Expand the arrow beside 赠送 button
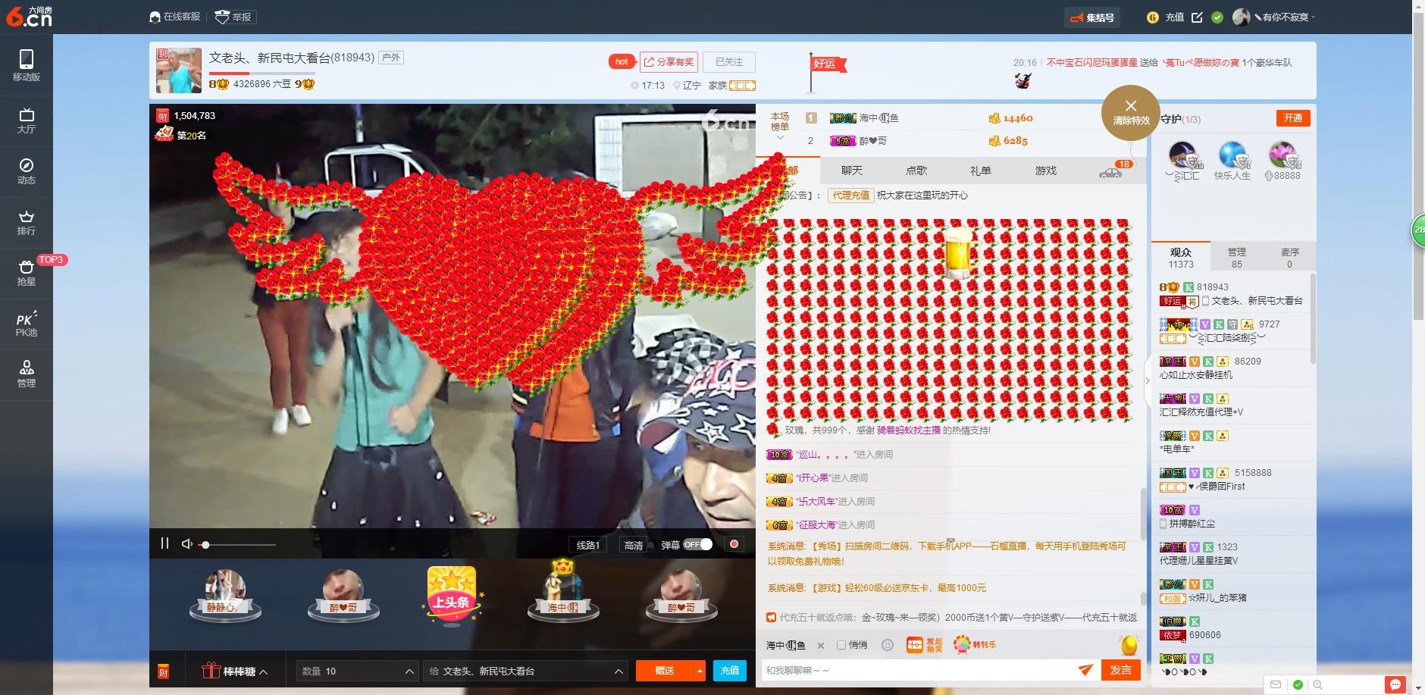Image resolution: width=1425 pixels, height=695 pixels. coord(700,671)
